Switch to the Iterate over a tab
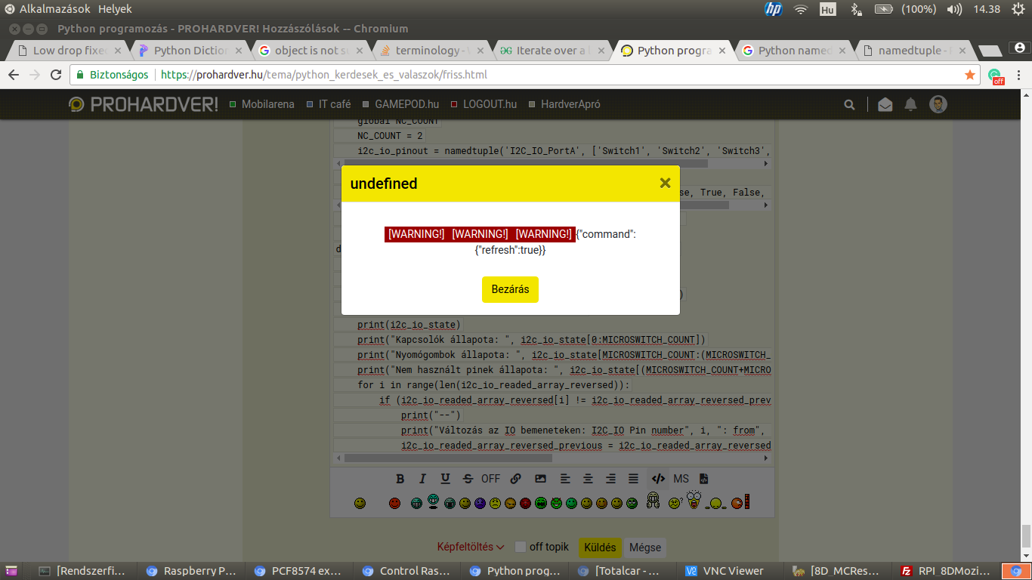This screenshot has height=580, width=1032. click(x=552, y=51)
